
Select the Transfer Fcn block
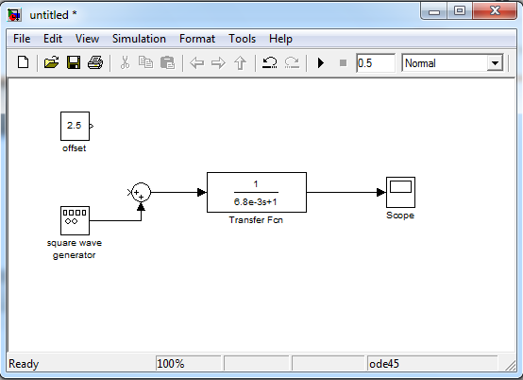coord(257,192)
